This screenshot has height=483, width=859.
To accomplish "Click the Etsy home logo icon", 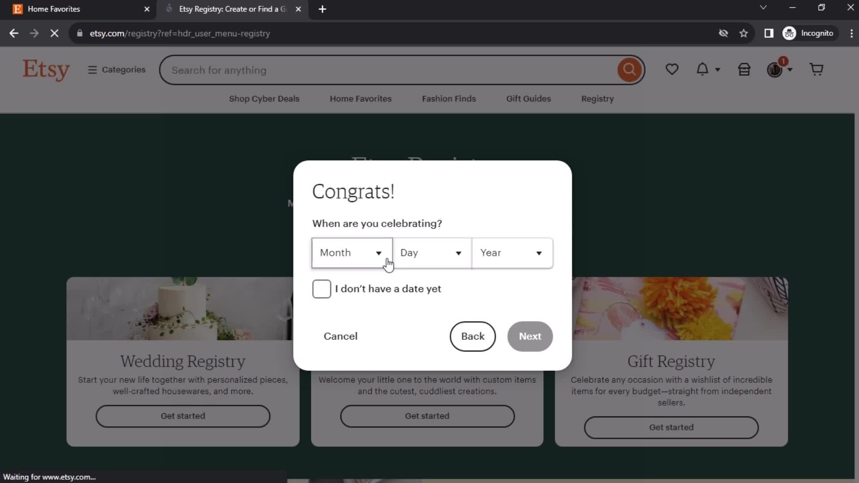I will (x=47, y=70).
